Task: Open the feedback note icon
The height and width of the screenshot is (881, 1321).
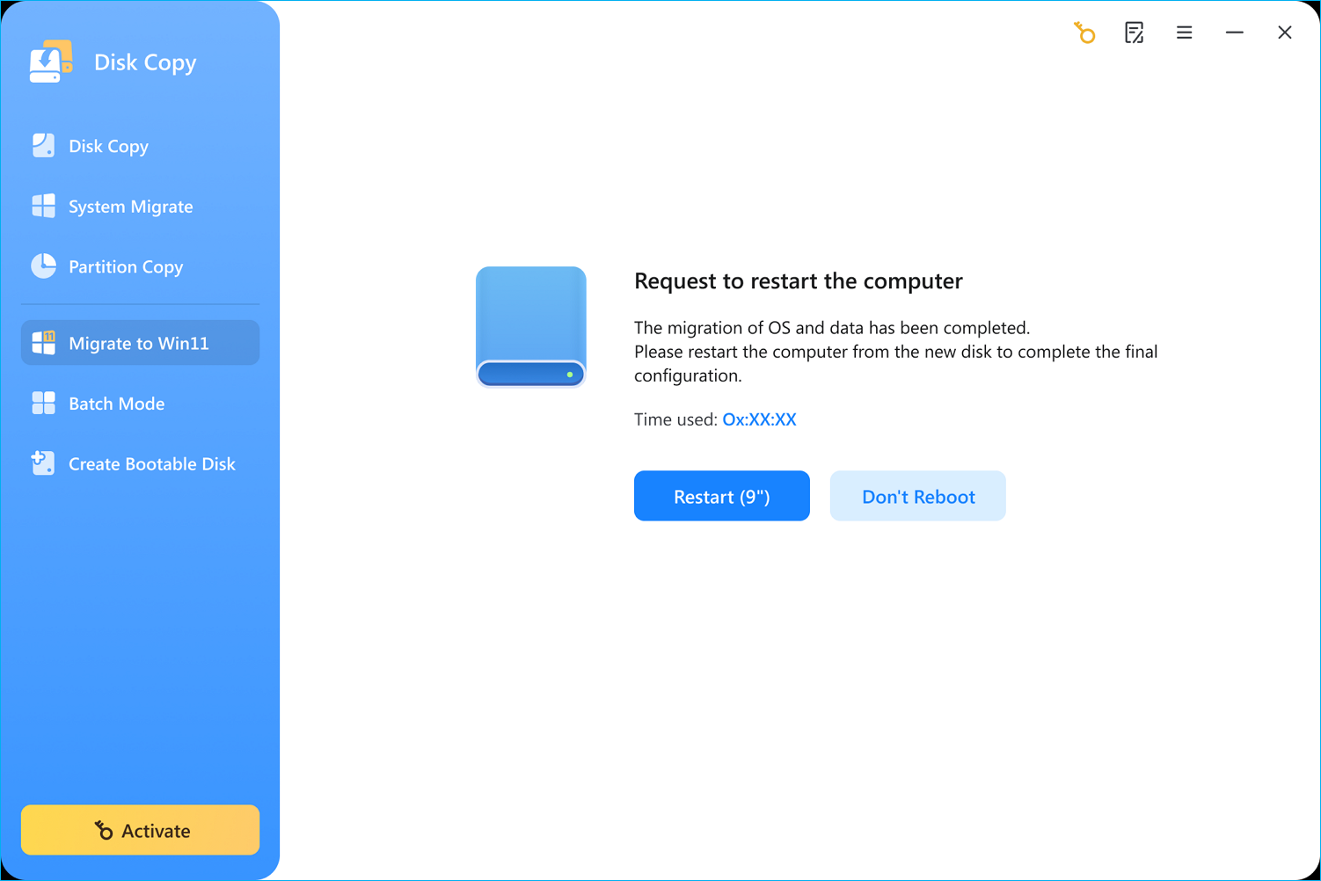Action: 1135,33
